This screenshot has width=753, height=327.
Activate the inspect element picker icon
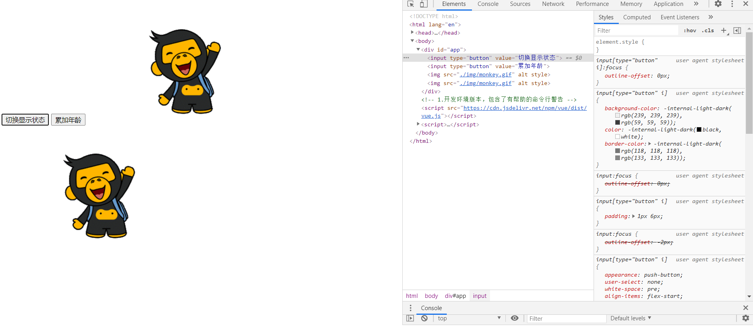[411, 4]
